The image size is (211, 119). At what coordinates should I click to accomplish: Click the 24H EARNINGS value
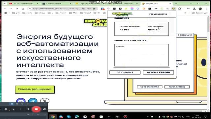point(153,29)
